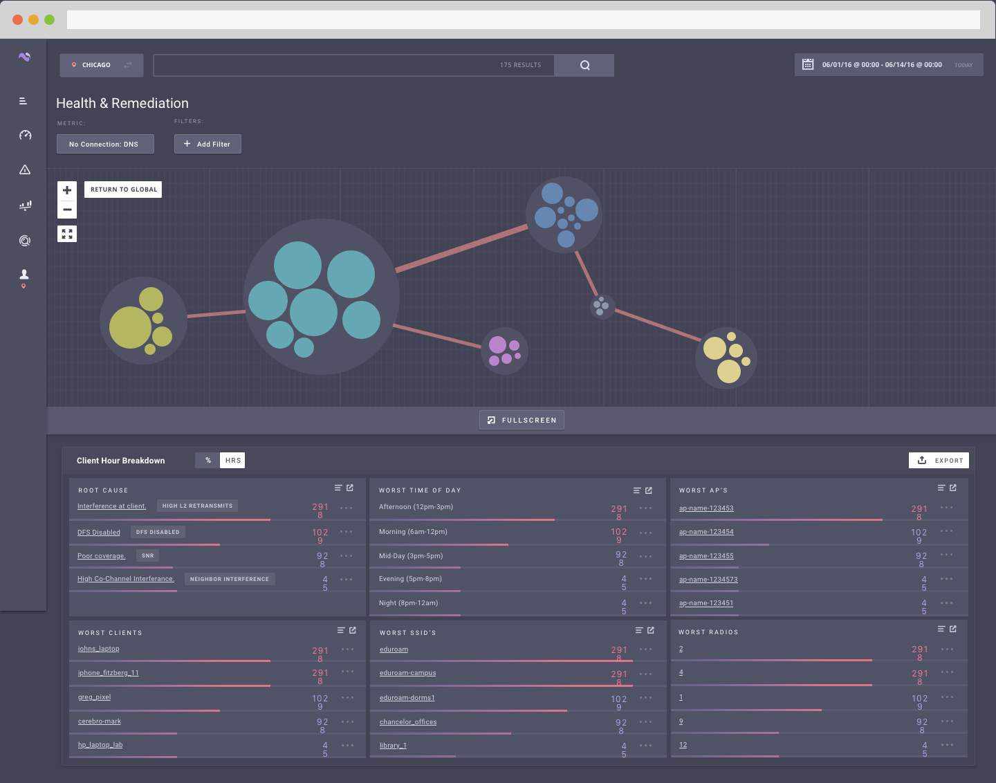Open the dashboard gauge icon in sidebar
996x783 pixels.
coord(25,135)
